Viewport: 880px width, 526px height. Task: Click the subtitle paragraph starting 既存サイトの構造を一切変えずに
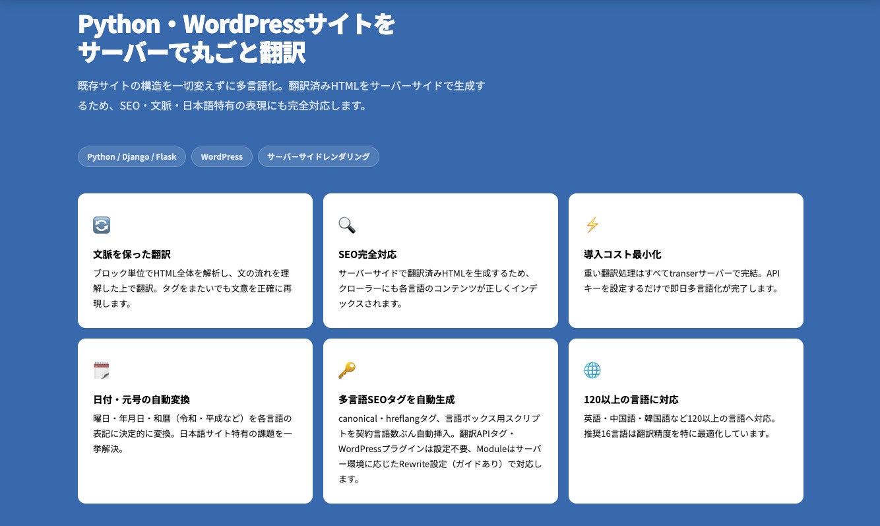(x=282, y=96)
